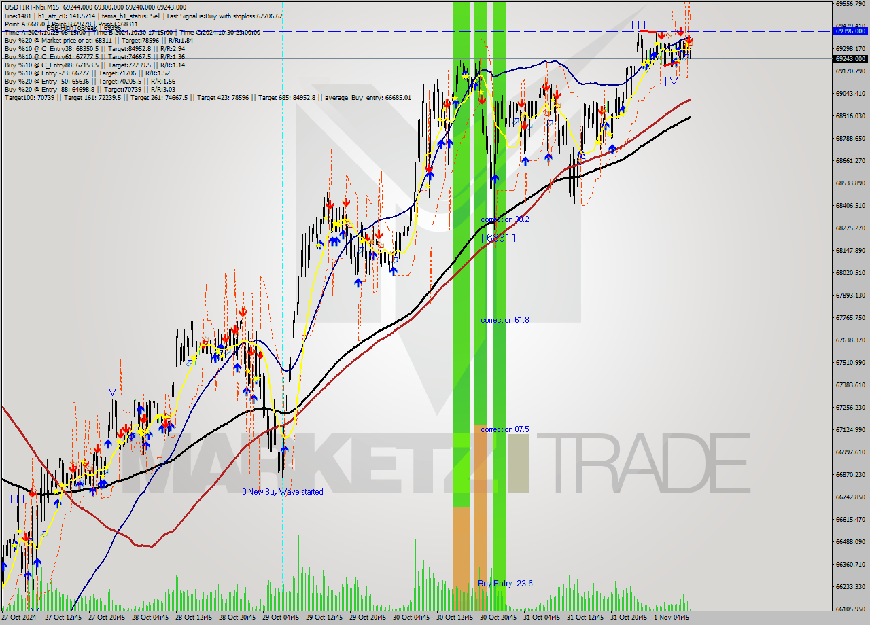Click the 68533.890 price axis value
Screen dimensions: 870x625
pos(850,183)
